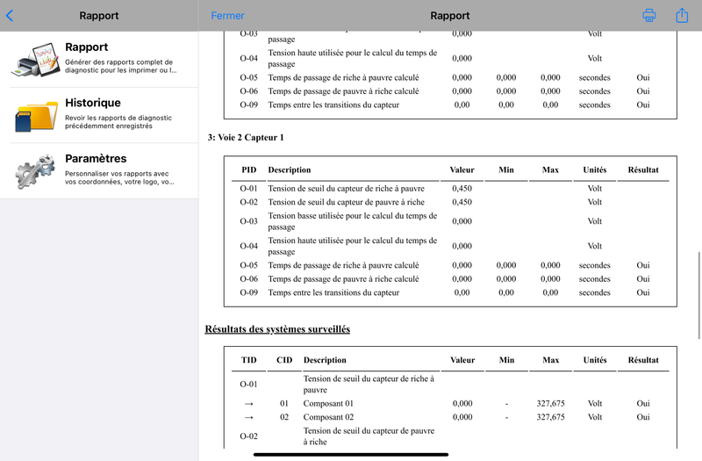Click the CID column header in results table
This screenshot has height=461, width=702.
[x=284, y=360]
